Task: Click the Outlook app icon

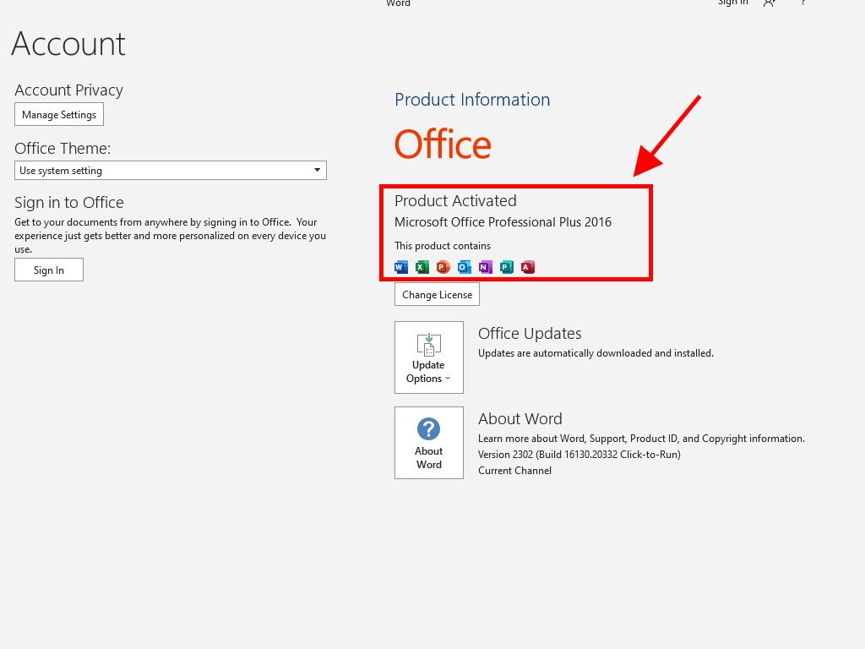Action: pos(465,267)
